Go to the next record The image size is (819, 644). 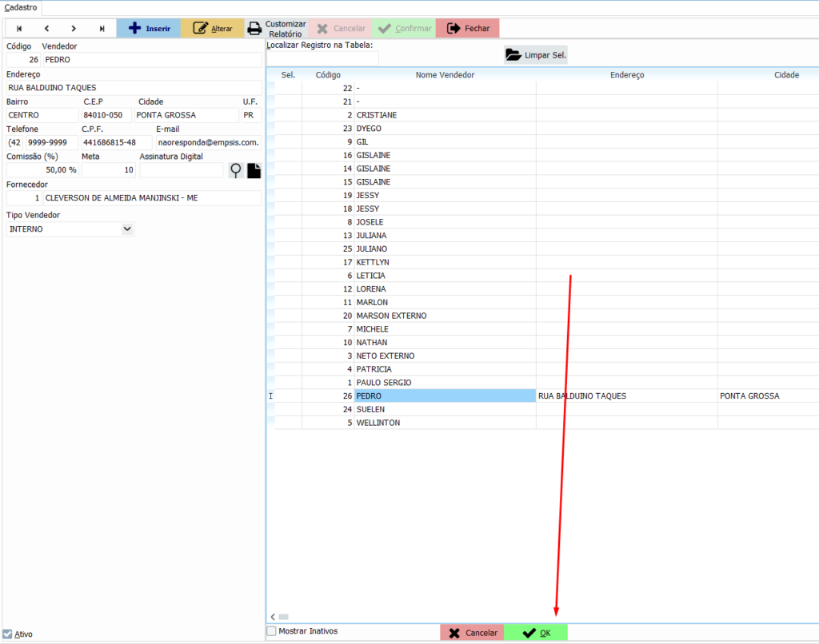click(x=74, y=29)
